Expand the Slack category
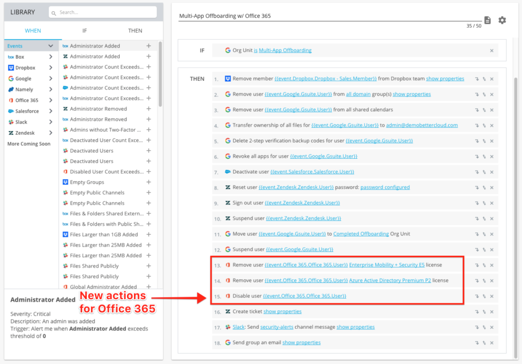522x364 pixels. 50,122
